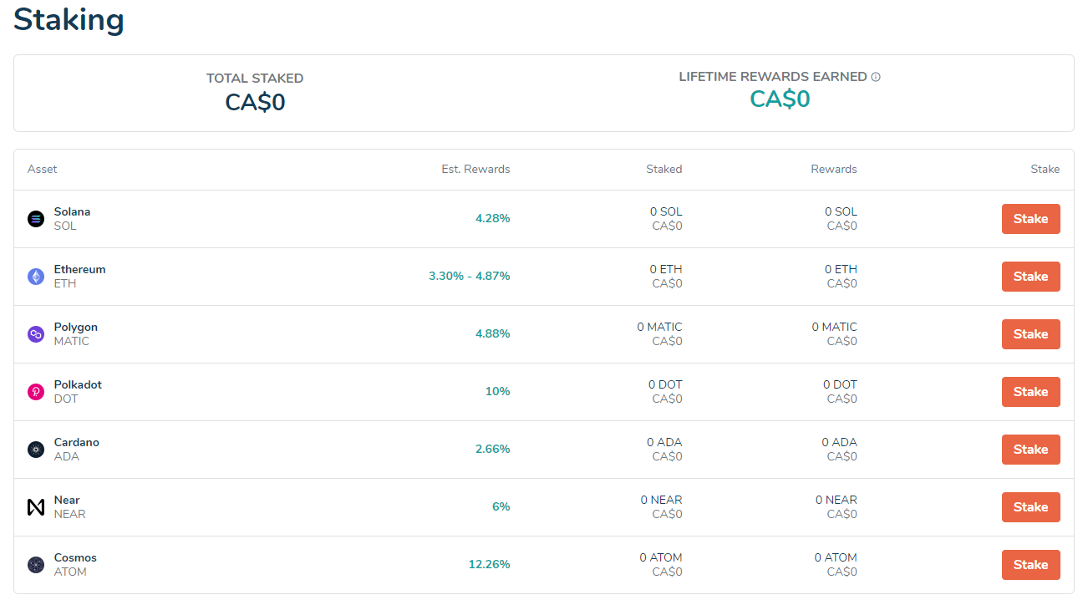This screenshot has width=1083, height=600.
Task: Click the Polygon MATIC icon
Action: (x=35, y=333)
